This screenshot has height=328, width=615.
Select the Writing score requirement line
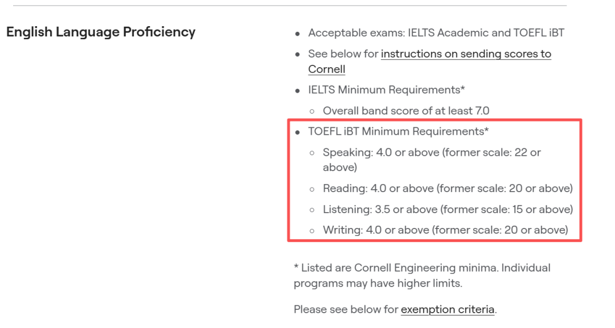445,230
